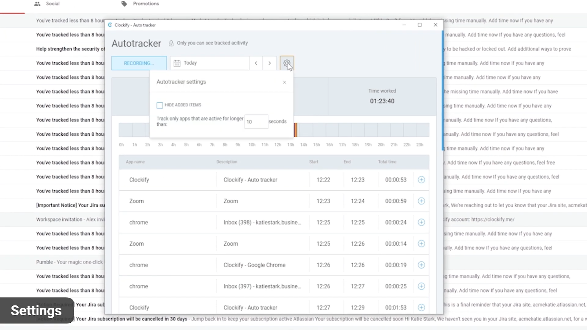Go to next day arrow
The height and width of the screenshot is (330, 587).
270,63
